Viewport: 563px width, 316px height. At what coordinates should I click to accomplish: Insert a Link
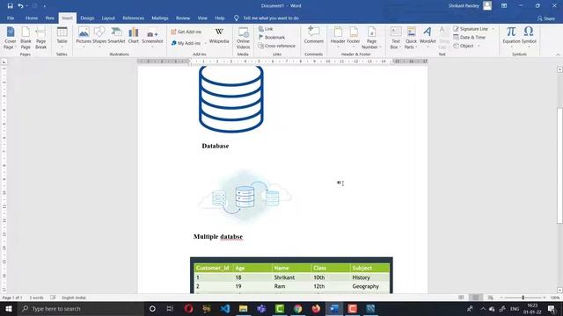click(x=266, y=29)
